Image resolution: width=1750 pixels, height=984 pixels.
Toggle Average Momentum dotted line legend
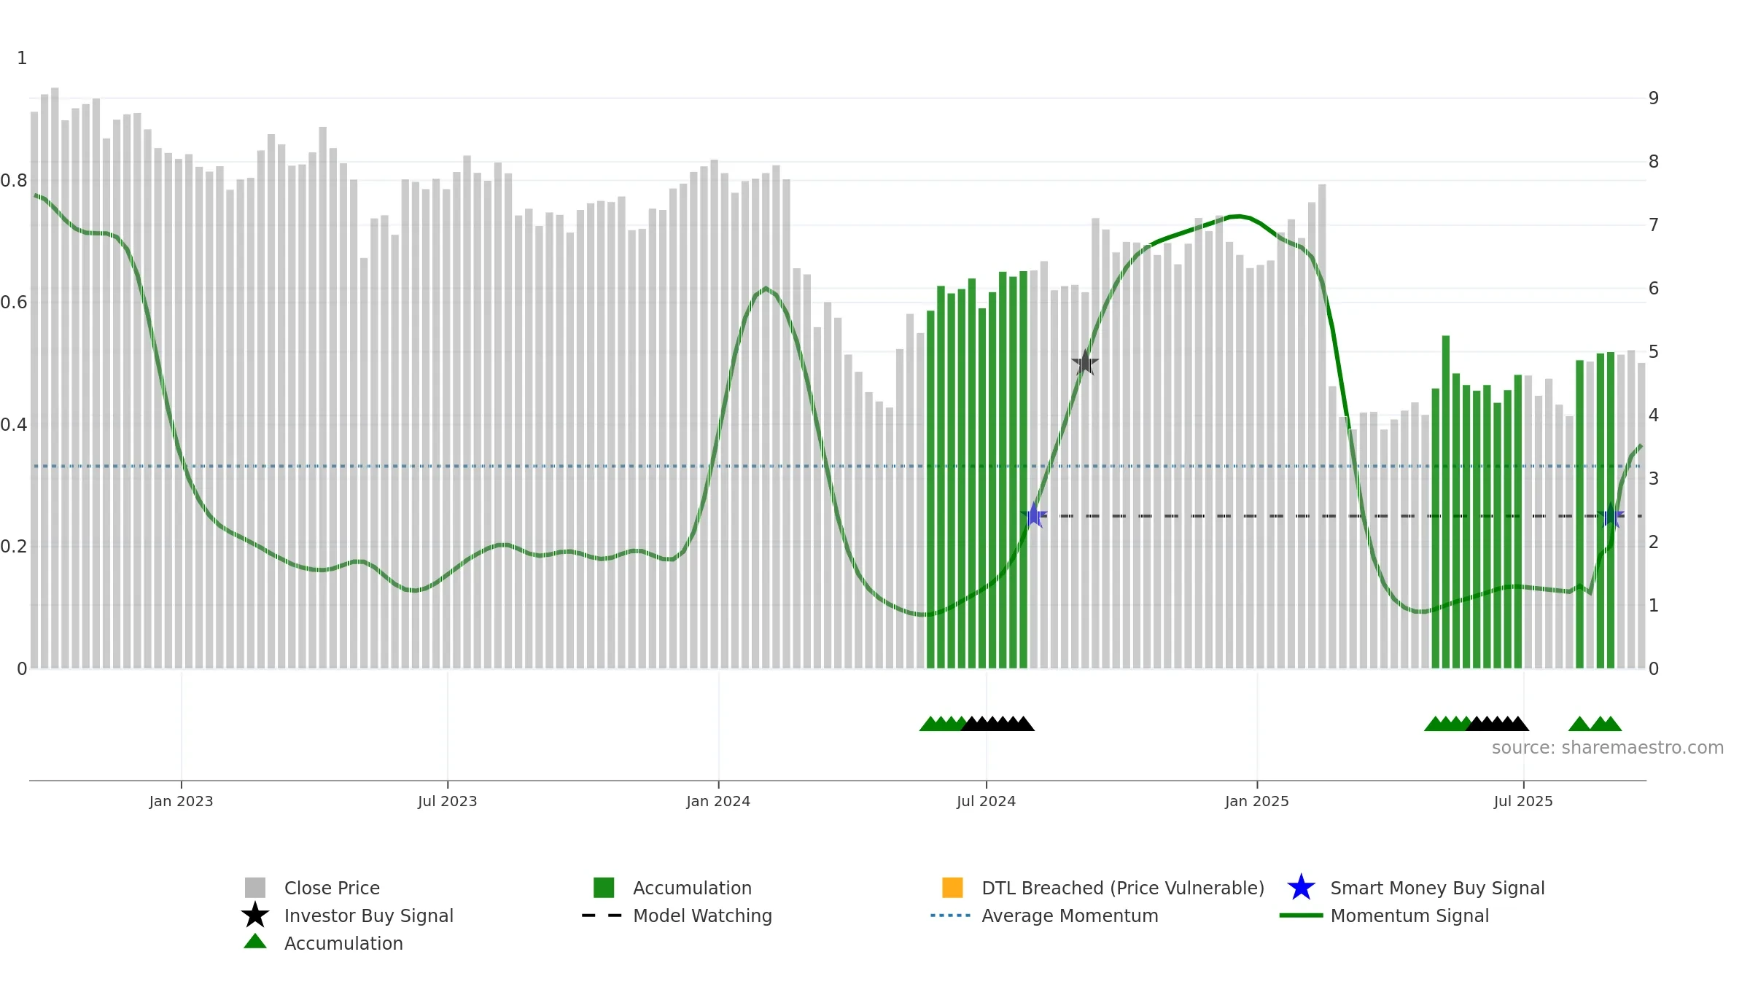pyautogui.click(x=1070, y=915)
